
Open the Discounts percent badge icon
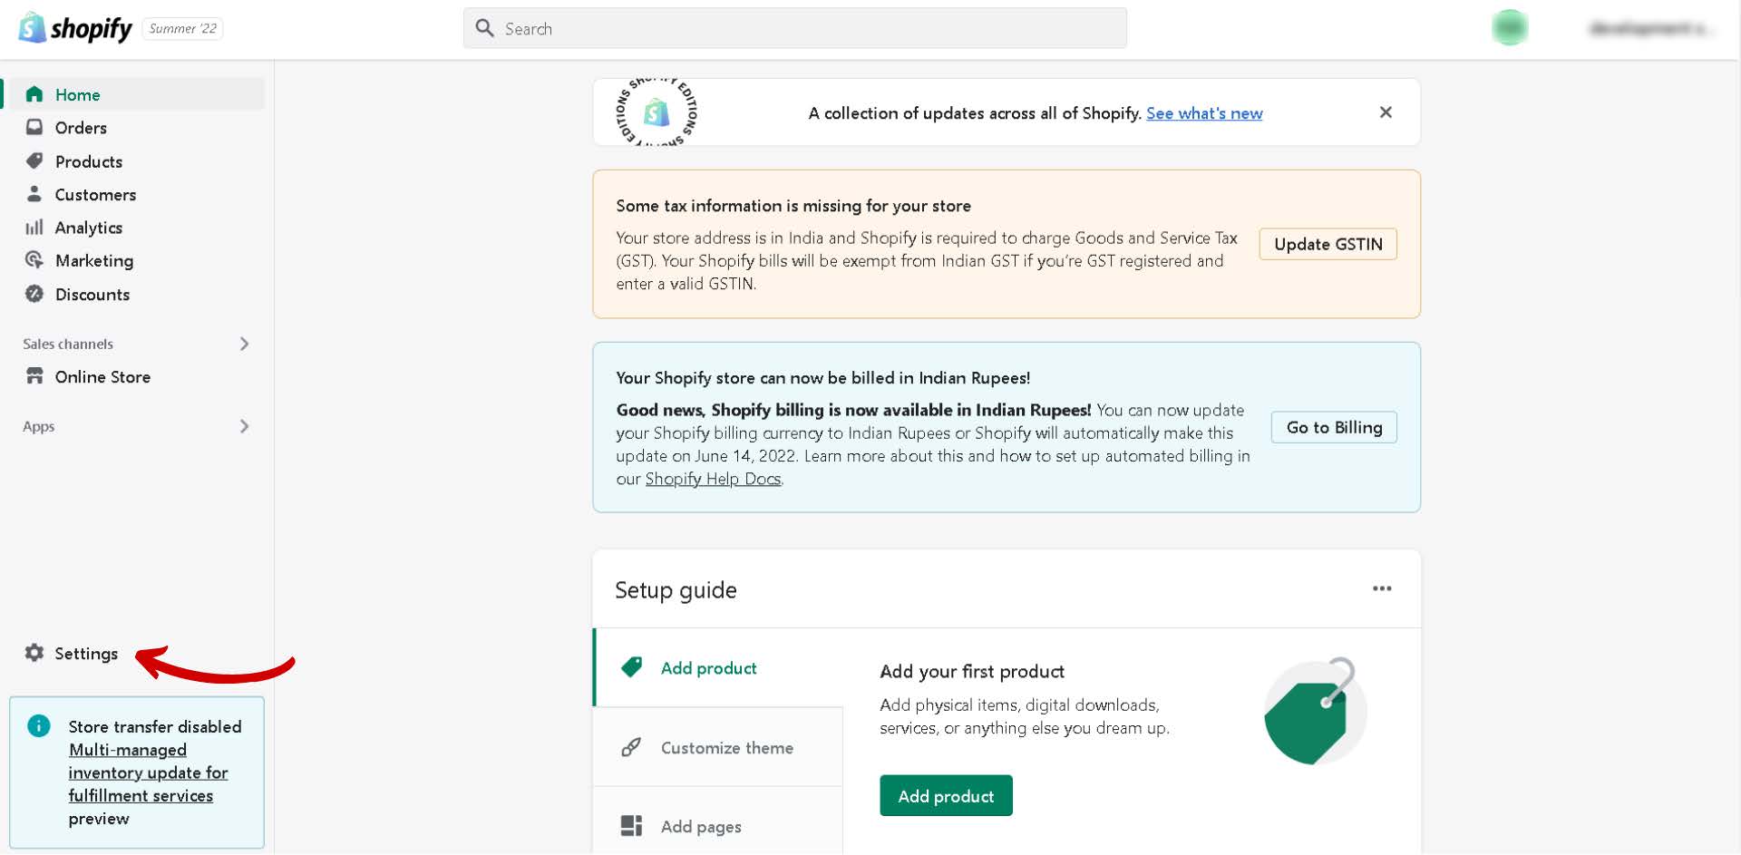[34, 294]
